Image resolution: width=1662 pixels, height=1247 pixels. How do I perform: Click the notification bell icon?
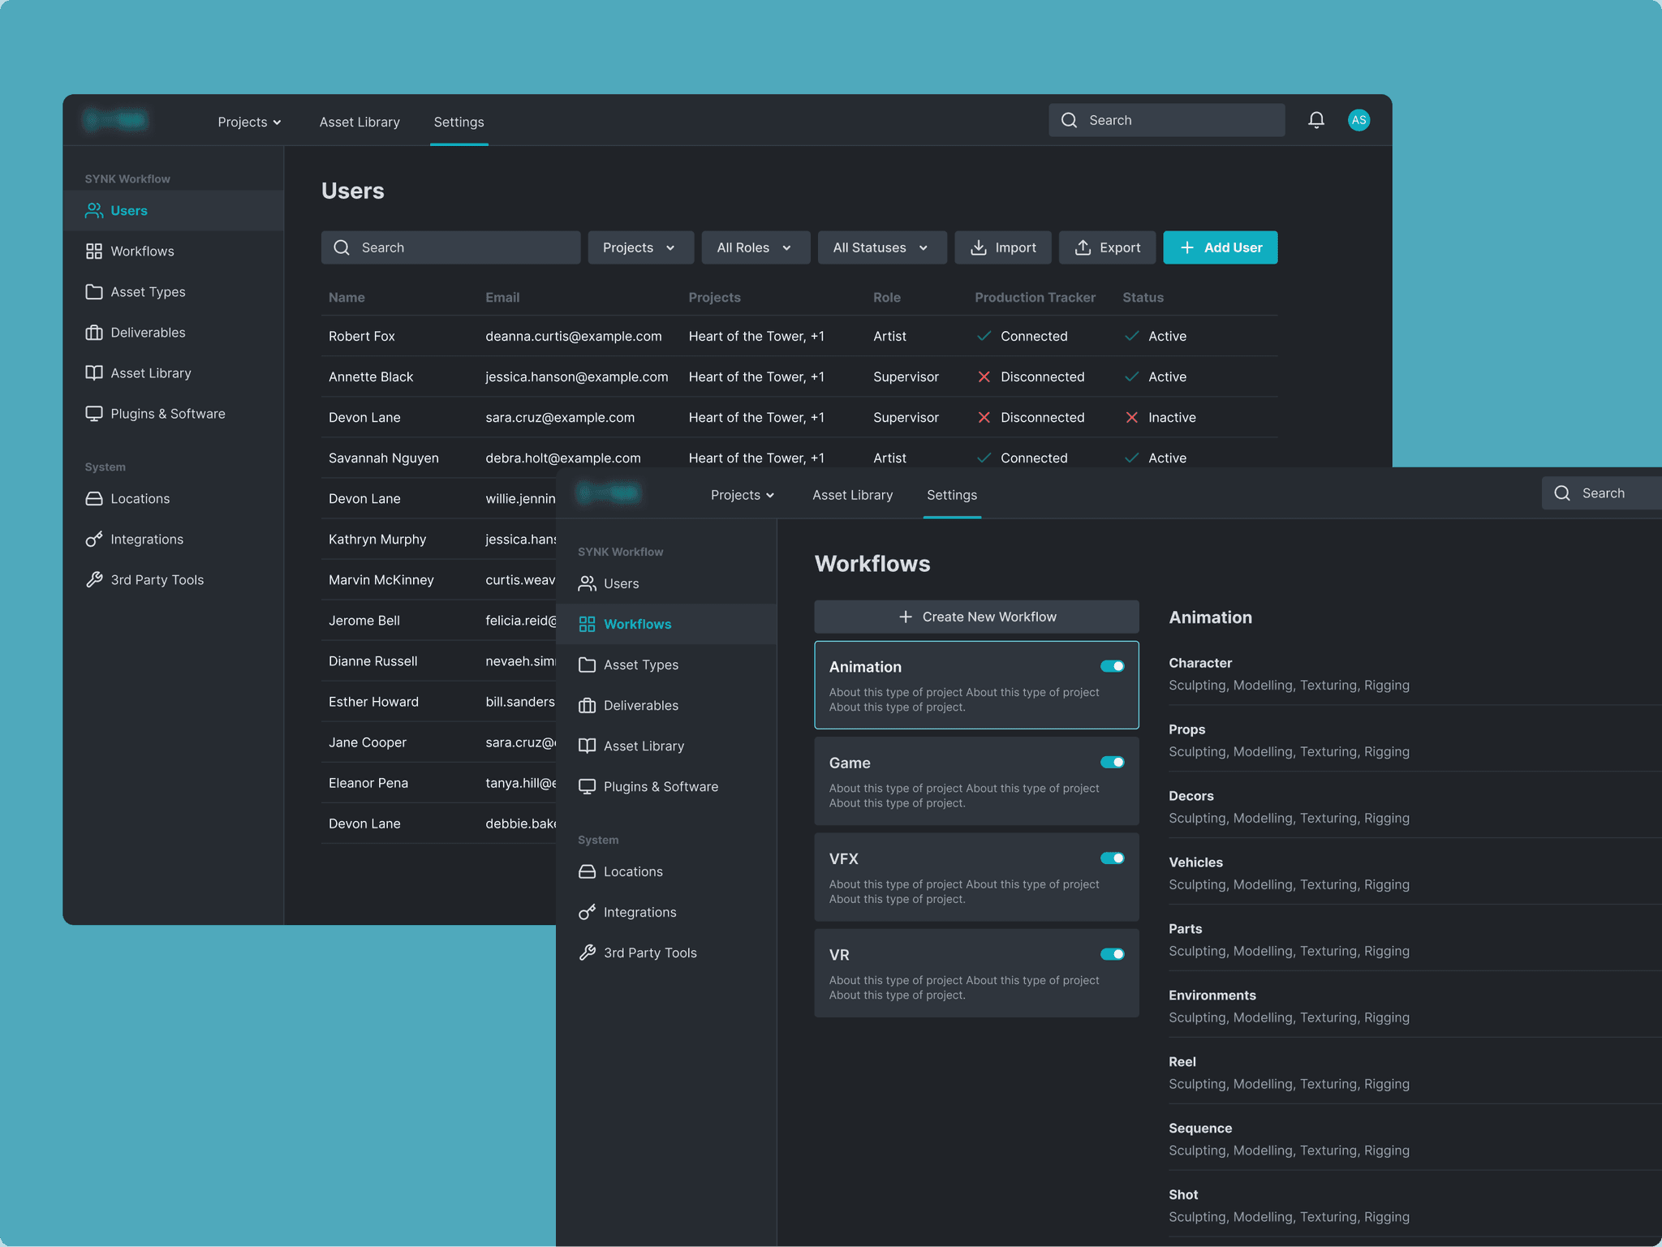[x=1315, y=120]
